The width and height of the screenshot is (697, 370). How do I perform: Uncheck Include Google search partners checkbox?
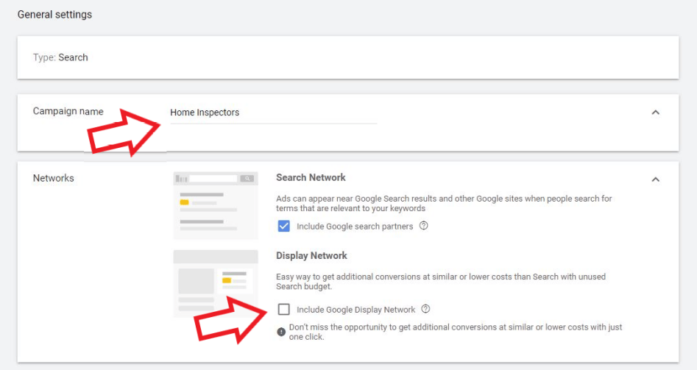coord(283,226)
